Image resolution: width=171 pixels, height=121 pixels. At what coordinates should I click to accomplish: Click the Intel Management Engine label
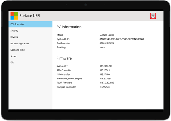coord(69,79)
